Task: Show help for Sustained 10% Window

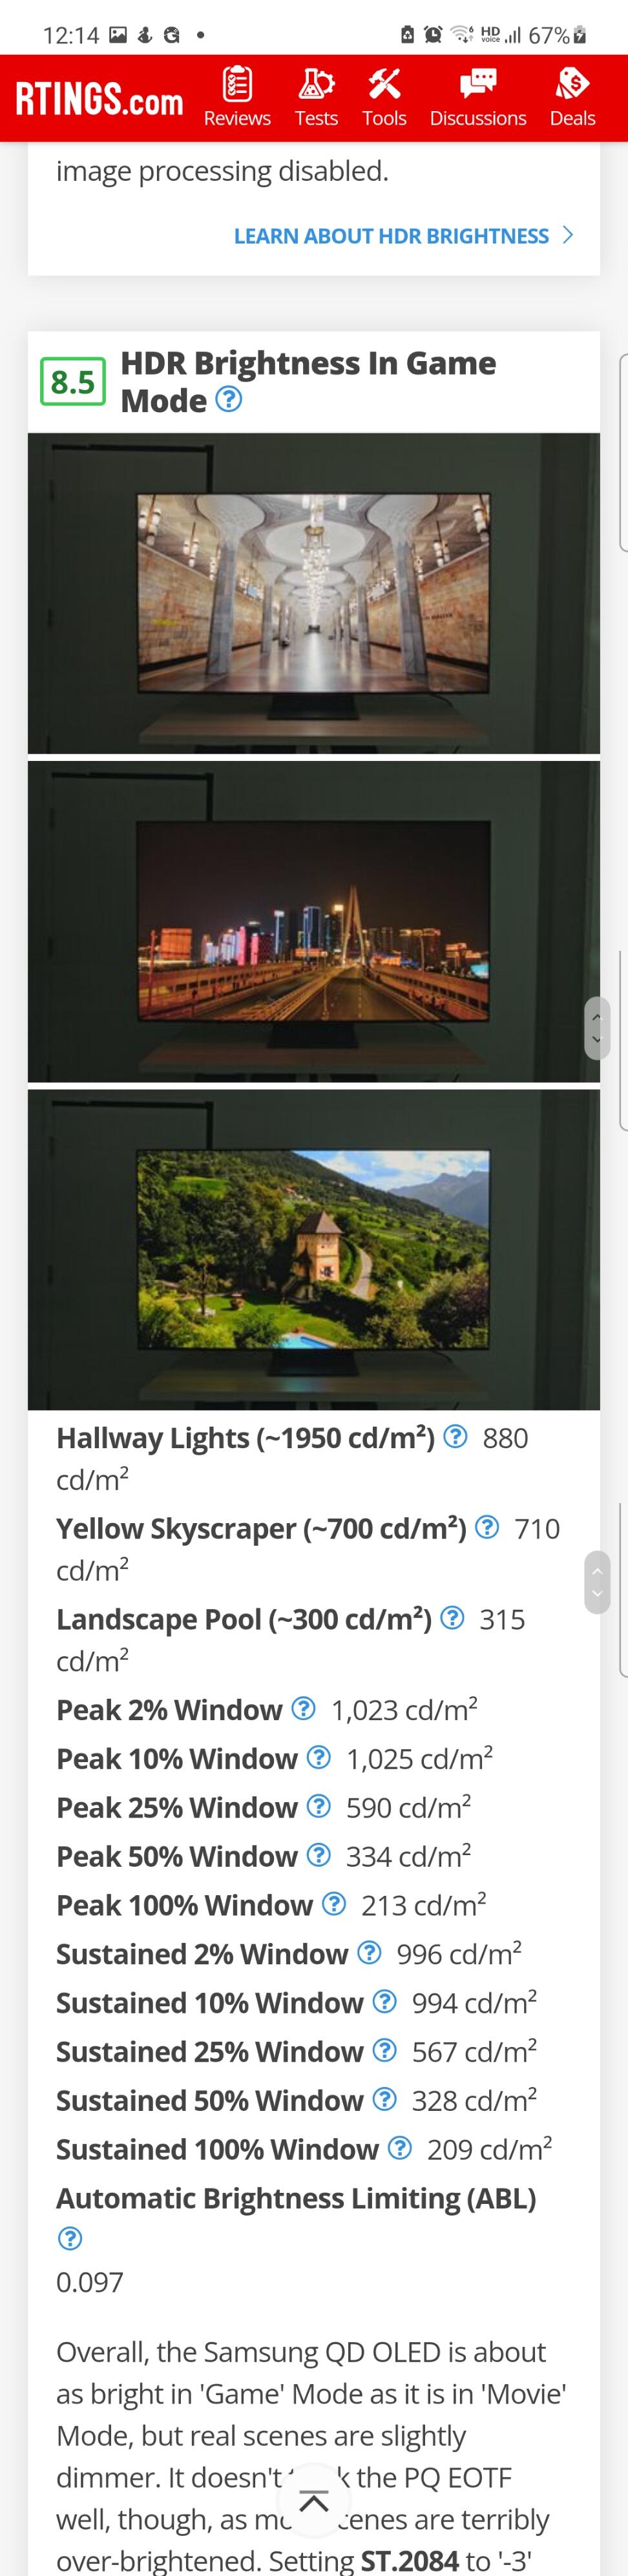Action: point(384,2001)
